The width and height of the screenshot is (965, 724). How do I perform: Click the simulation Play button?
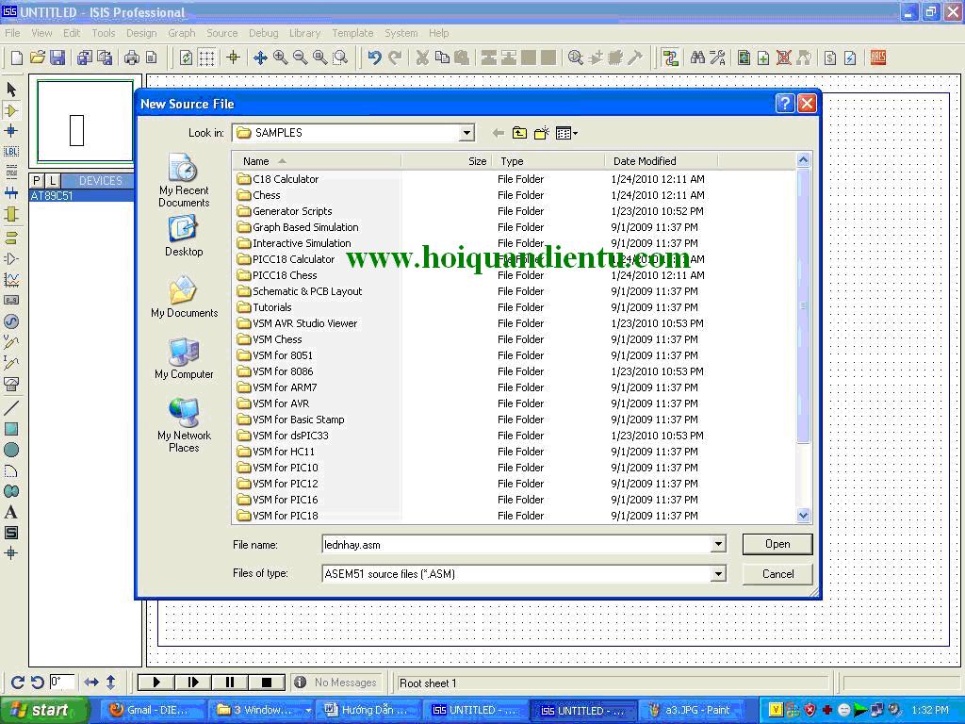coord(155,683)
